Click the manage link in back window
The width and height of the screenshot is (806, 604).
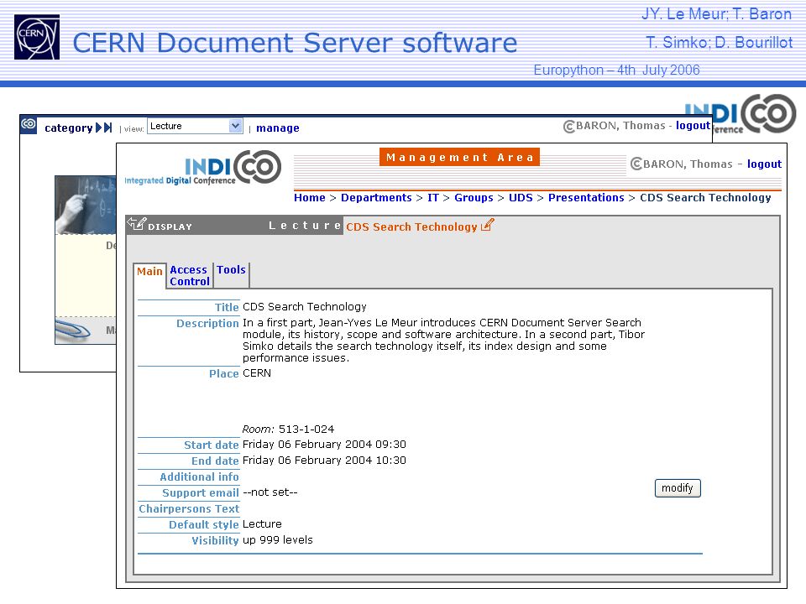278,128
